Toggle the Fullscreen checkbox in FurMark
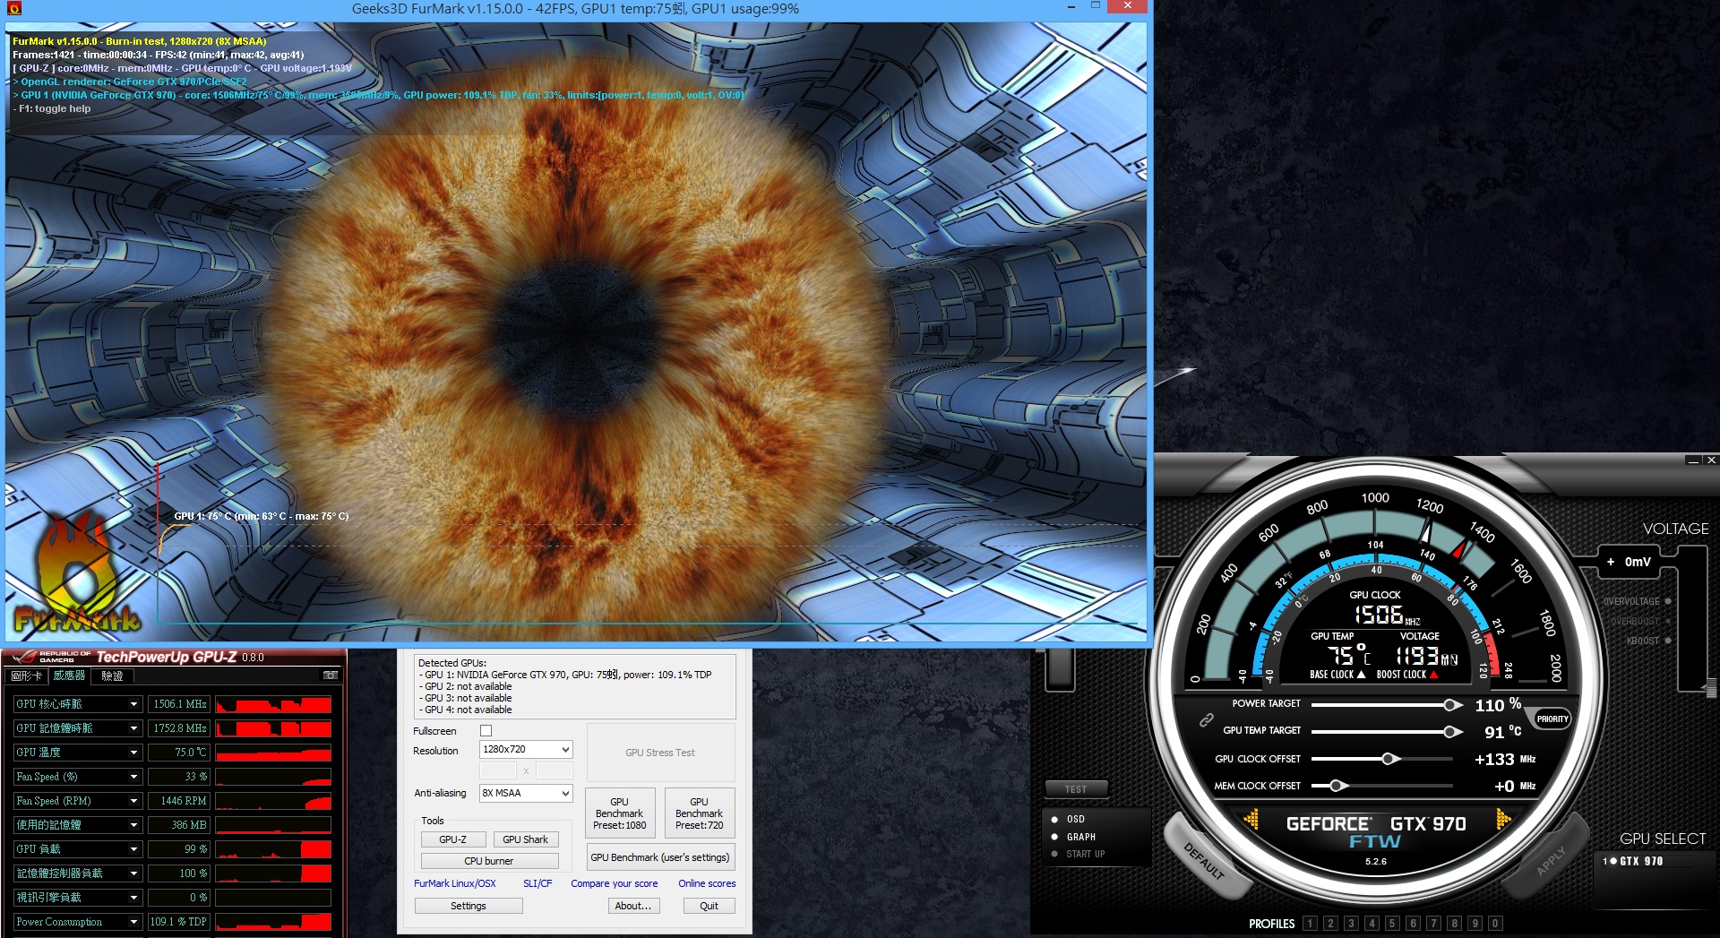 (486, 731)
